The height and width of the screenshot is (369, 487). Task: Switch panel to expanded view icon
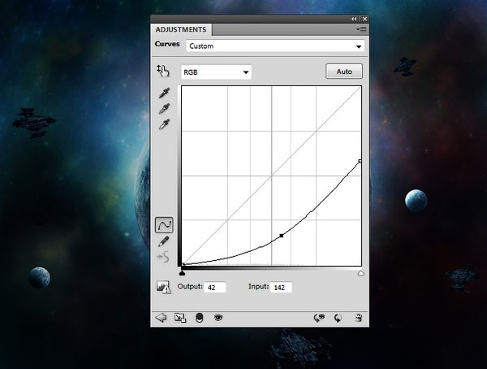click(x=180, y=318)
